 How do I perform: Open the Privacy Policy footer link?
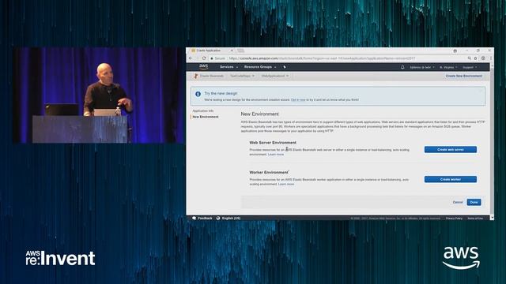(x=454, y=219)
